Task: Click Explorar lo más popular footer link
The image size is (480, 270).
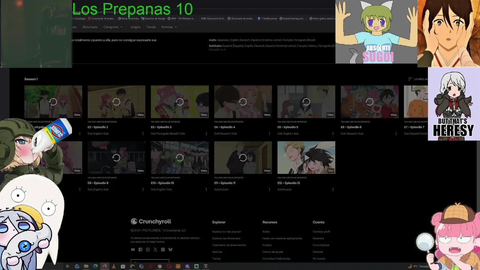Action: (x=226, y=232)
